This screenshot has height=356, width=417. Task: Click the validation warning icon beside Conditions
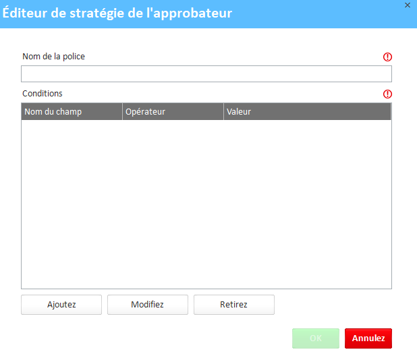coord(387,94)
